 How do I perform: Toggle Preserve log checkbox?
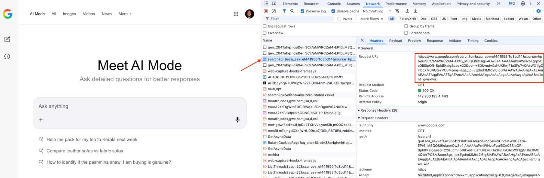[x=302, y=11]
